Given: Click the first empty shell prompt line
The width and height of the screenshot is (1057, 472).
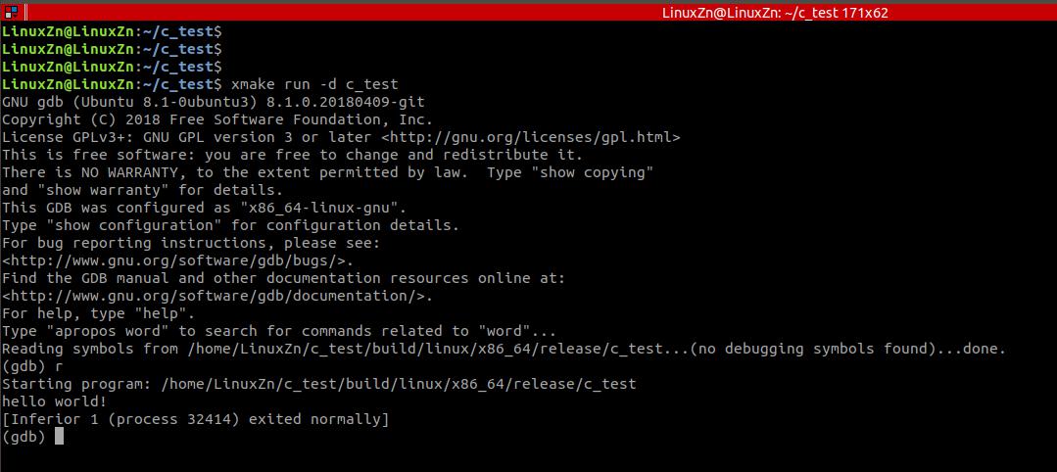Looking at the screenshot, I should tap(112, 31).
